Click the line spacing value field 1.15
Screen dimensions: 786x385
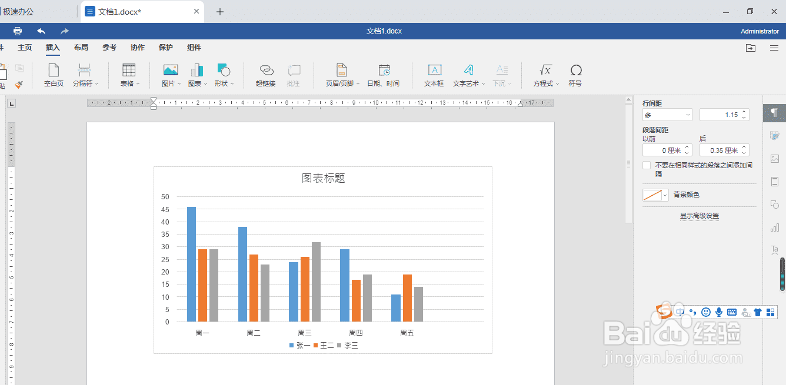720,115
